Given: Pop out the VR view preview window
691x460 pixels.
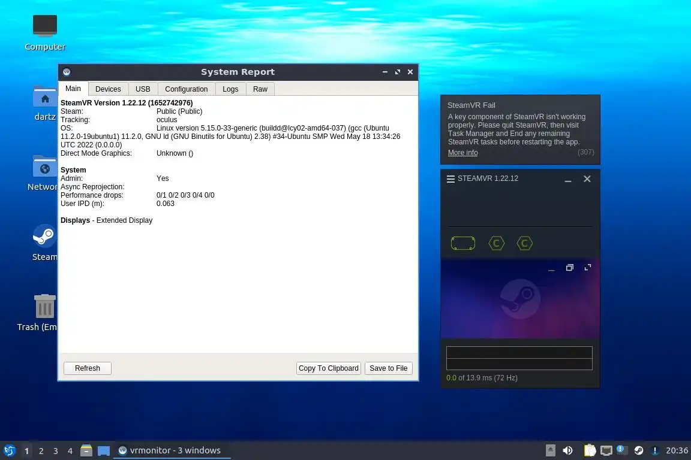Looking at the screenshot, I should pyautogui.click(x=570, y=268).
